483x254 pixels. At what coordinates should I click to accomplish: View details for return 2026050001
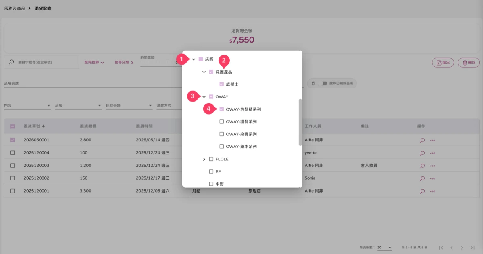422,140
